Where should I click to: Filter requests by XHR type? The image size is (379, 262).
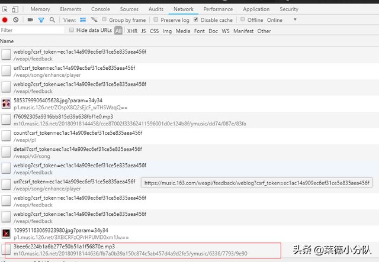tap(132, 31)
